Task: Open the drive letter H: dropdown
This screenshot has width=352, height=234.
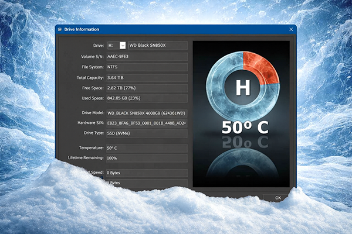Action: click(113, 46)
